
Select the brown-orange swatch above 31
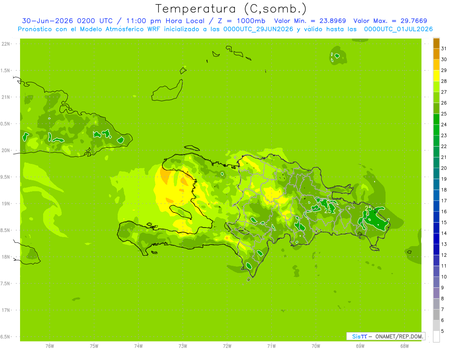point(436,43)
